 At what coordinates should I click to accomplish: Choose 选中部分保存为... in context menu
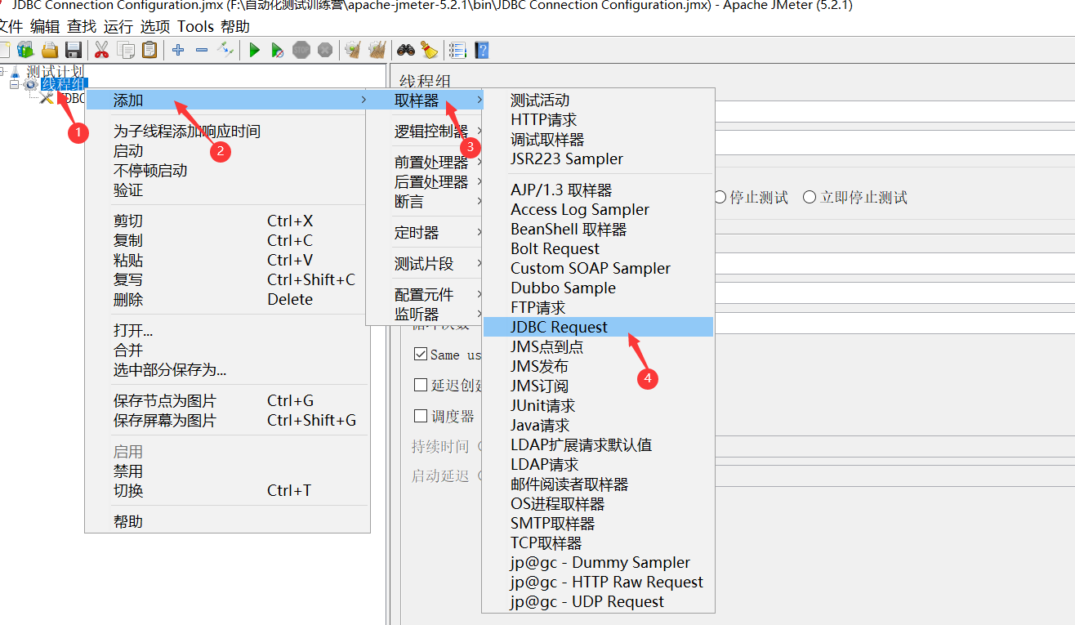227,370
